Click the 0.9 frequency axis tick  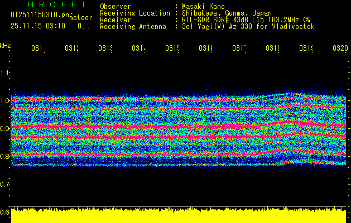pos(6,128)
